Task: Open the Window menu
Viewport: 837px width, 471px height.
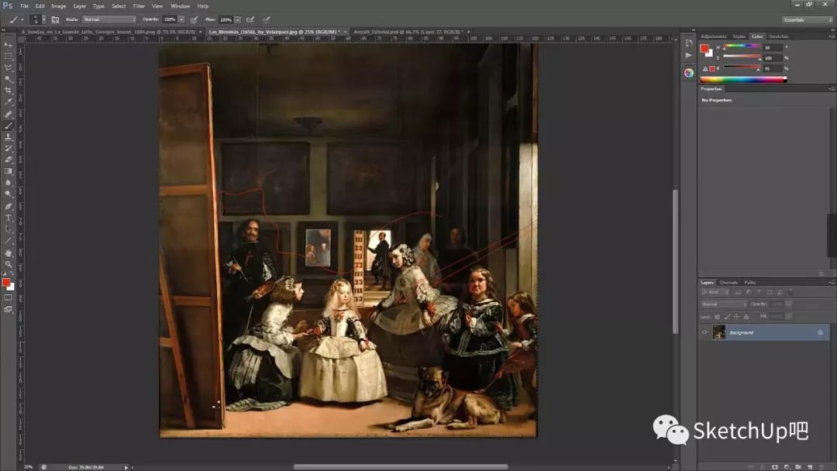Action: click(x=180, y=6)
